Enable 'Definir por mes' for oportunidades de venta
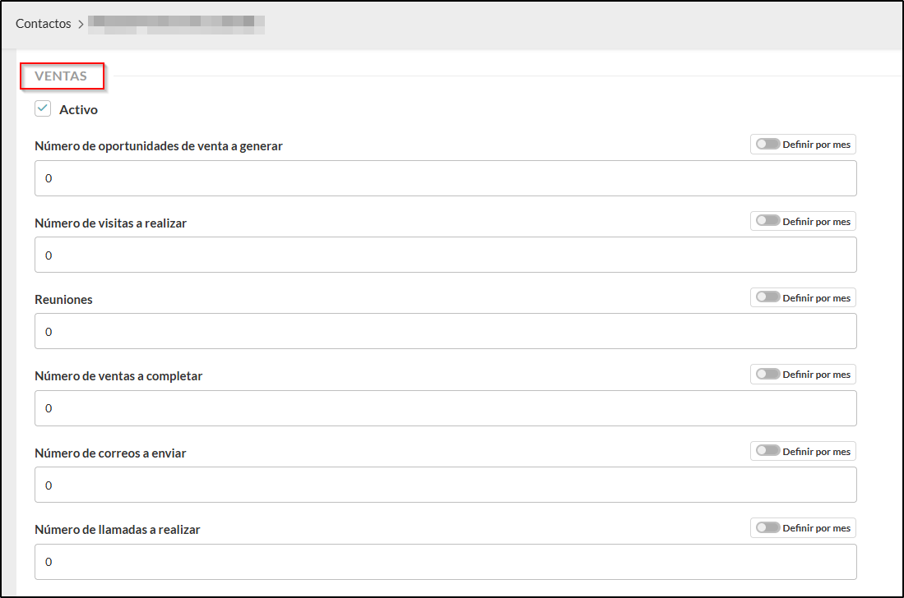This screenshot has width=904, height=598. (768, 145)
